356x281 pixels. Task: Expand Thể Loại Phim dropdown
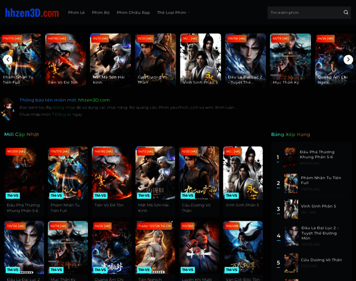(x=173, y=13)
